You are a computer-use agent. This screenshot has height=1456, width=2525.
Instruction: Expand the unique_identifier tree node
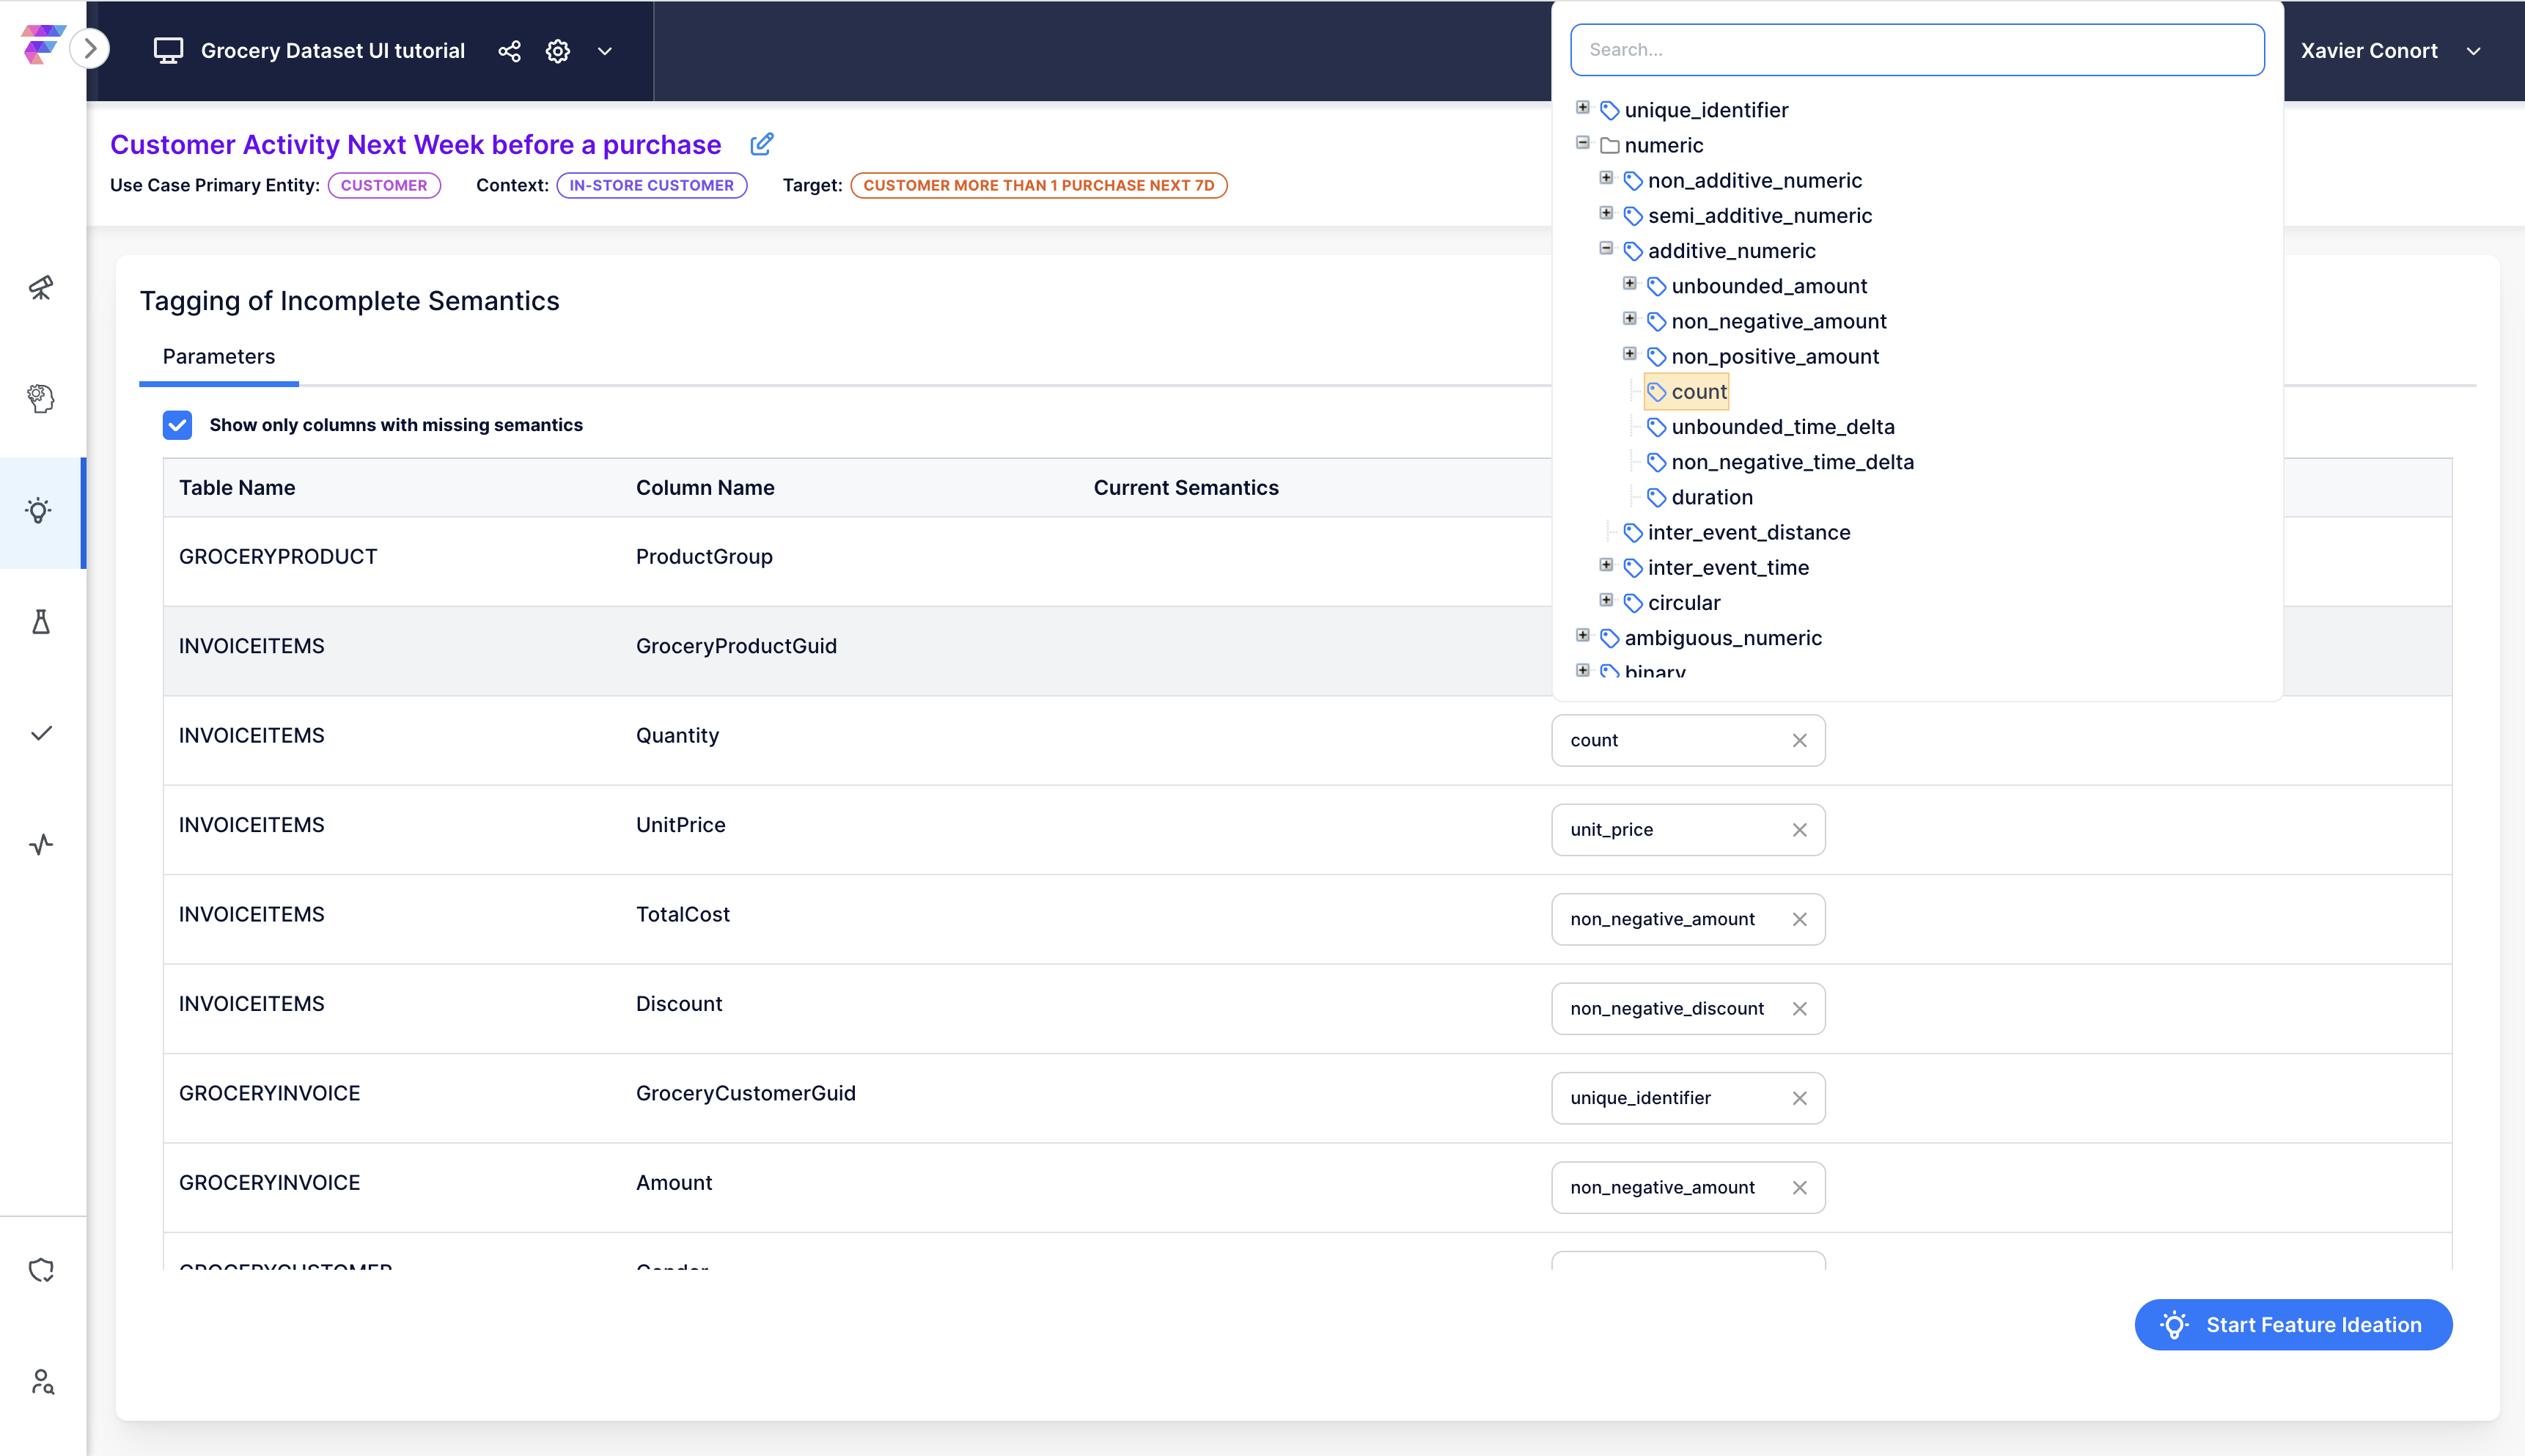pyautogui.click(x=1583, y=107)
